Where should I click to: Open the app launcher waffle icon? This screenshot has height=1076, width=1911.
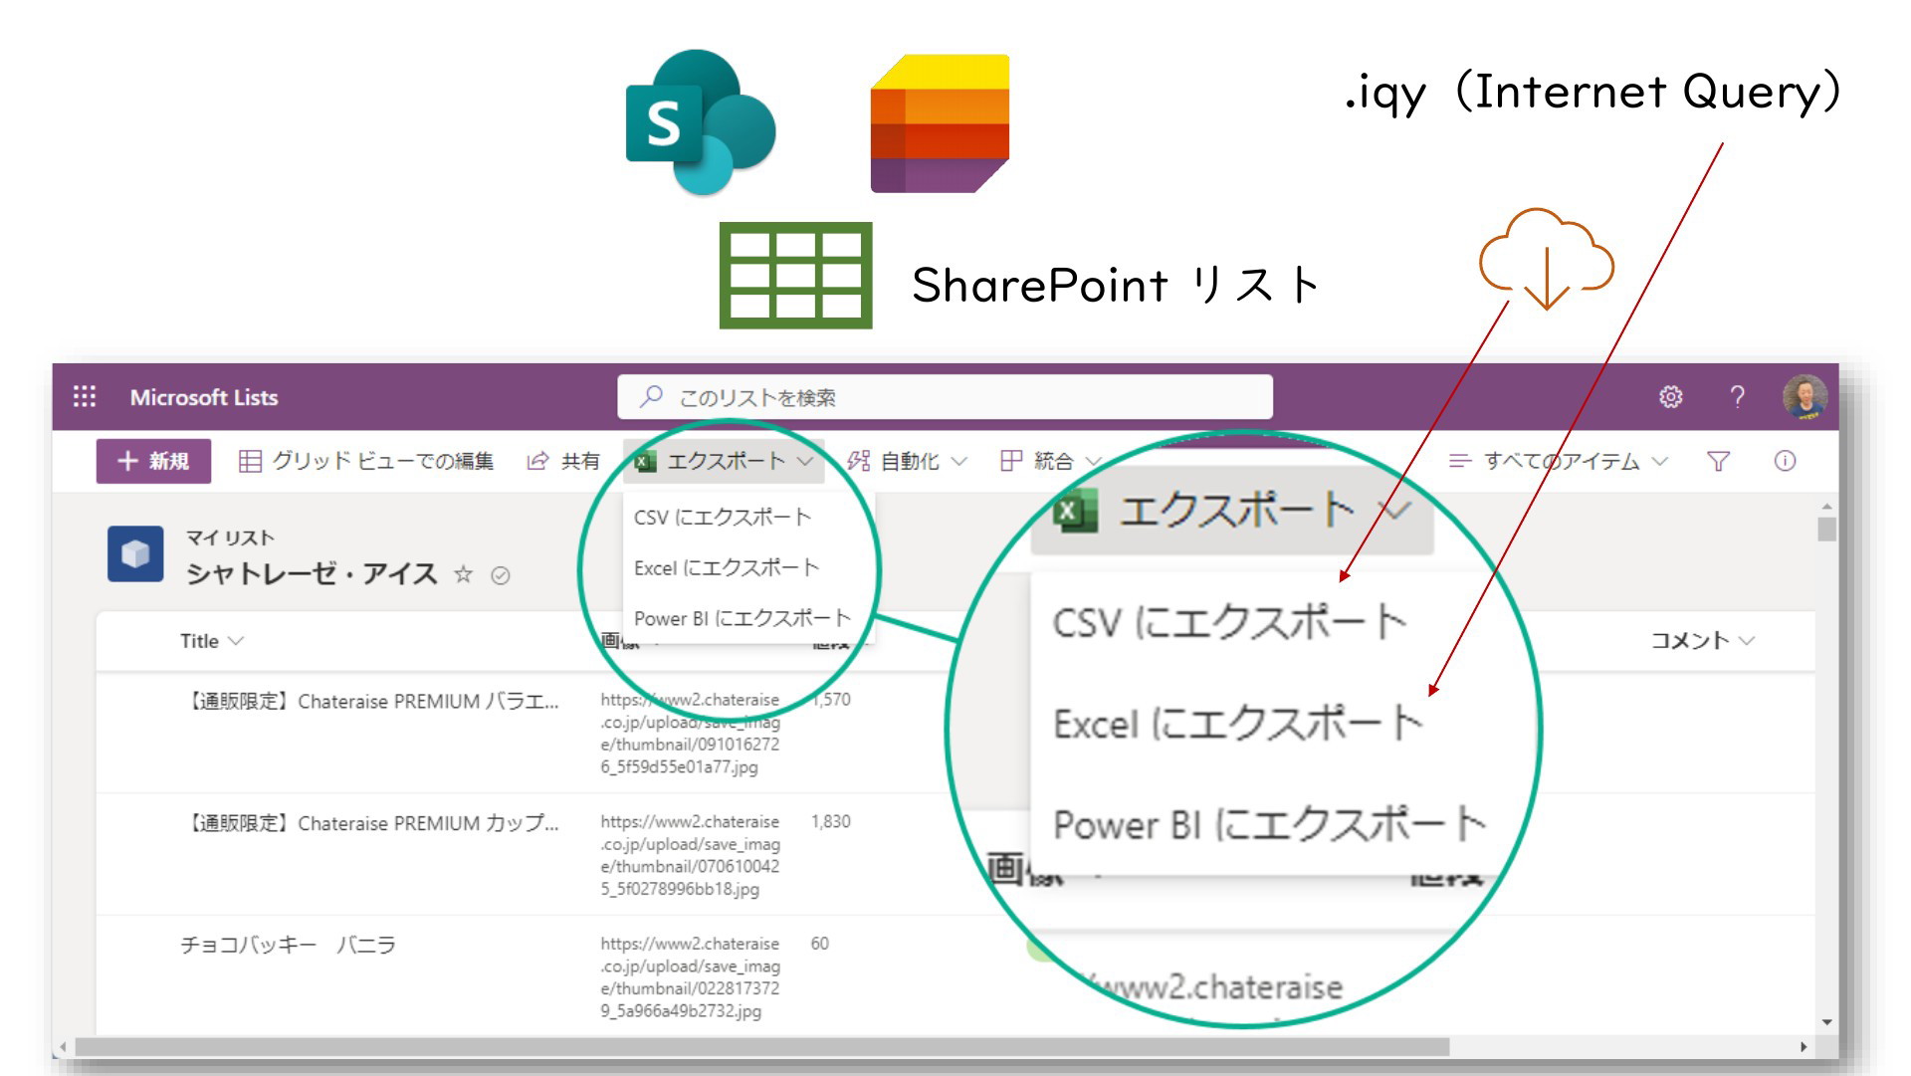pos(85,396)
